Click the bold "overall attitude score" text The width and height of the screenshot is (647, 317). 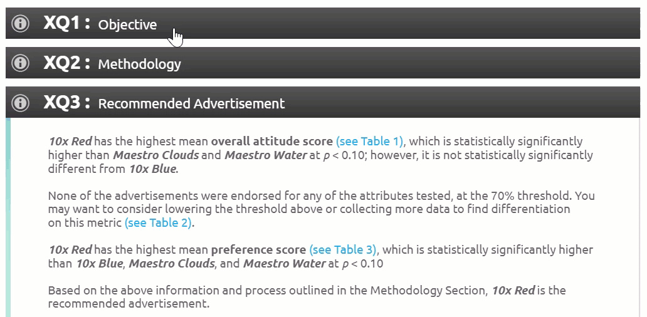272,142
